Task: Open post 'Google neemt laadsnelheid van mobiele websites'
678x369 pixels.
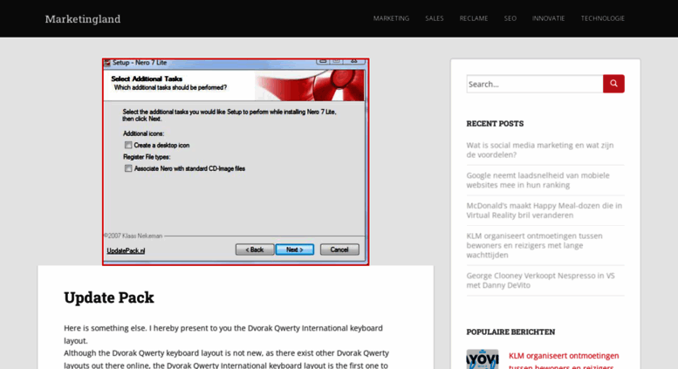Action: [538, 181]
